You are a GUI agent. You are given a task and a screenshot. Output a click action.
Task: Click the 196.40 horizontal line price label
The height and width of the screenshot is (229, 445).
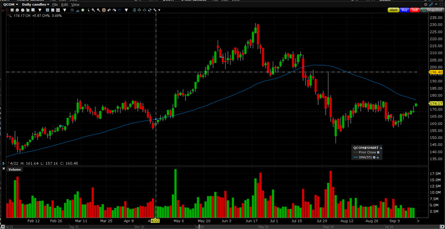coord(436,72)
